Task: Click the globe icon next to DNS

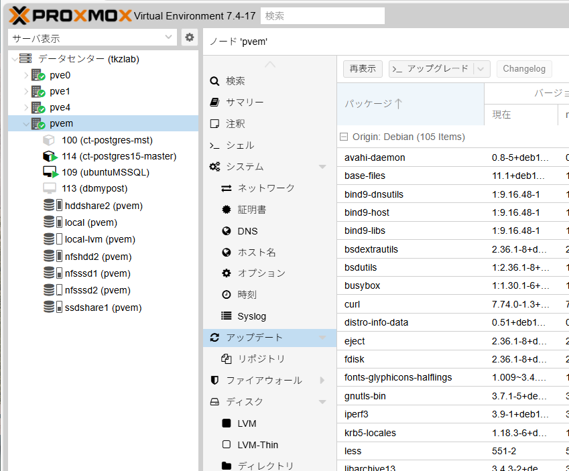Action: [227, 231]
